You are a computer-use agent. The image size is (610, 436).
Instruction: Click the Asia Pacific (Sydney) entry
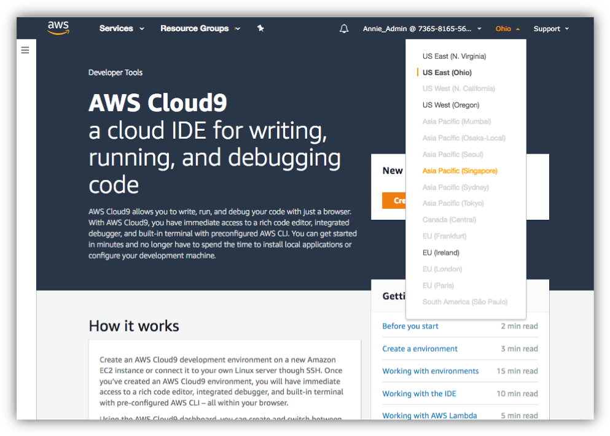456,187
